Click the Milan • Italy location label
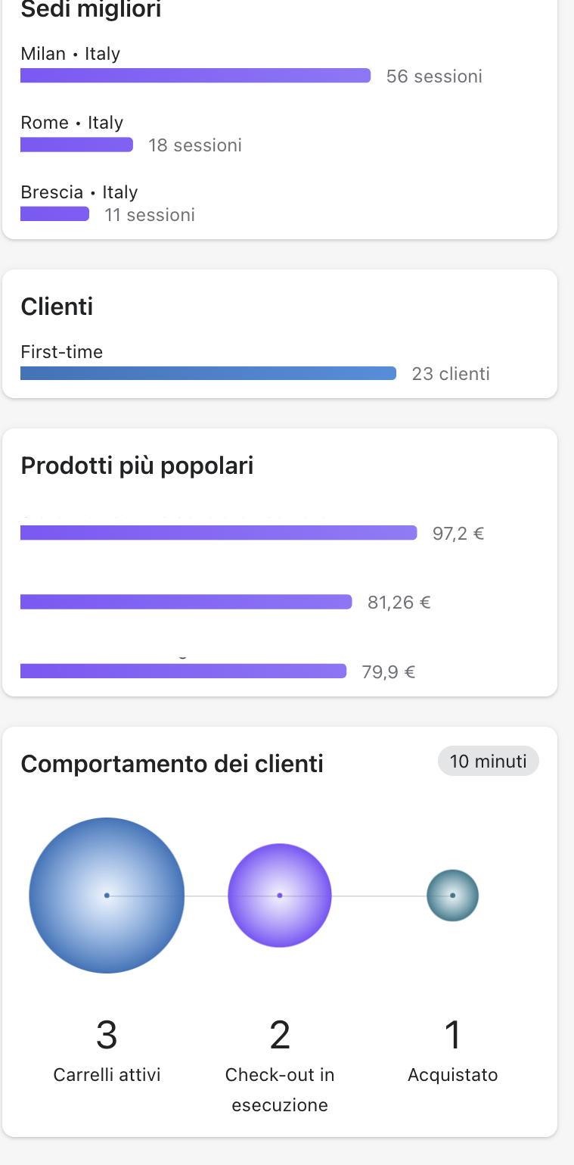This screenshot has width=574, height=1165. point(70,54)
